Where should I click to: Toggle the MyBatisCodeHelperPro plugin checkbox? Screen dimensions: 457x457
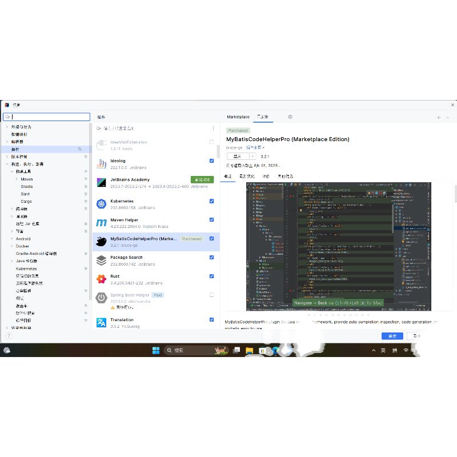point(211,238)
